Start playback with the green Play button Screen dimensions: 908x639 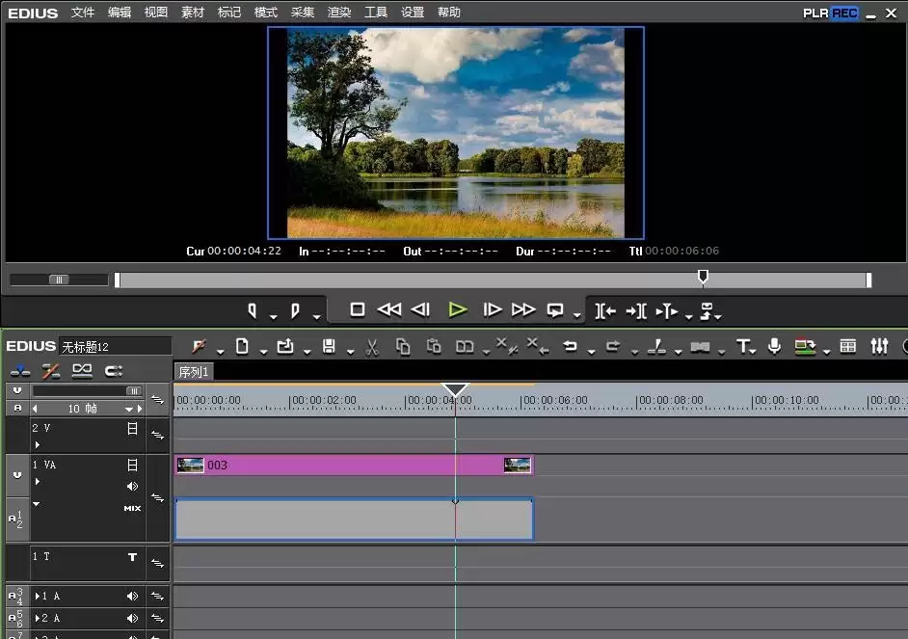458,309
